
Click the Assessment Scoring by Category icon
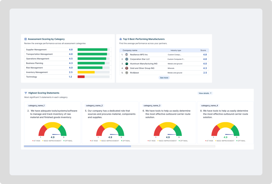(25, 39)
